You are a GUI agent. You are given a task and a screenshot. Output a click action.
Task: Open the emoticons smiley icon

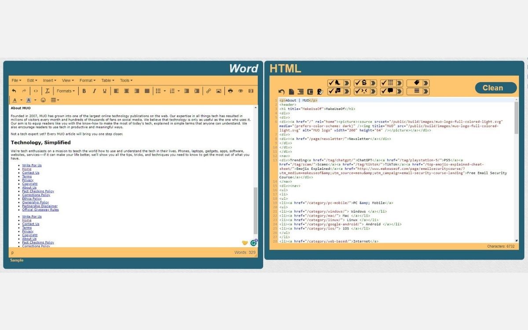pos(43,100)
